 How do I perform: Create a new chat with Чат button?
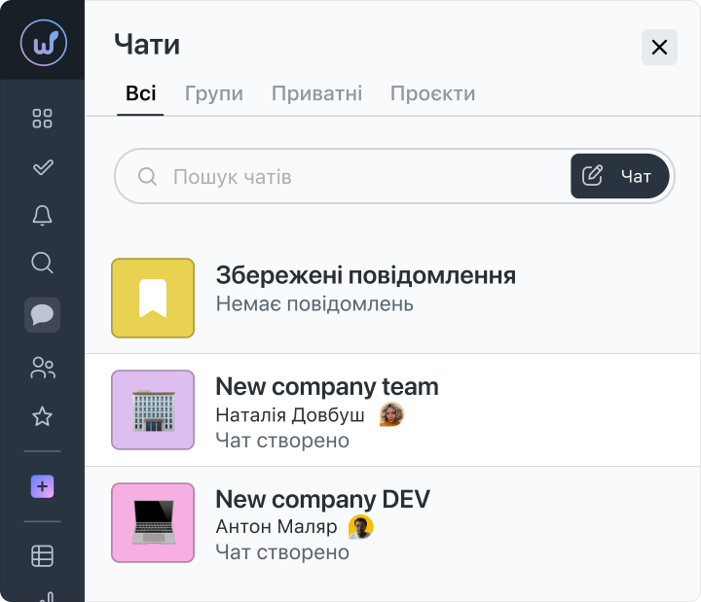click(620, 176)
